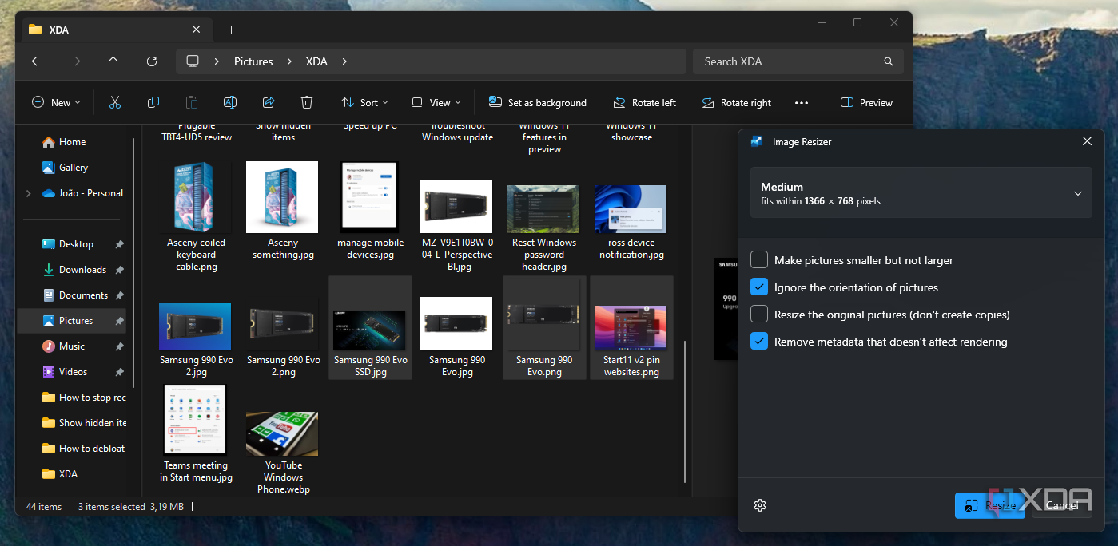
Task: Toggle the Preview pane button
Action: [867, 102]
